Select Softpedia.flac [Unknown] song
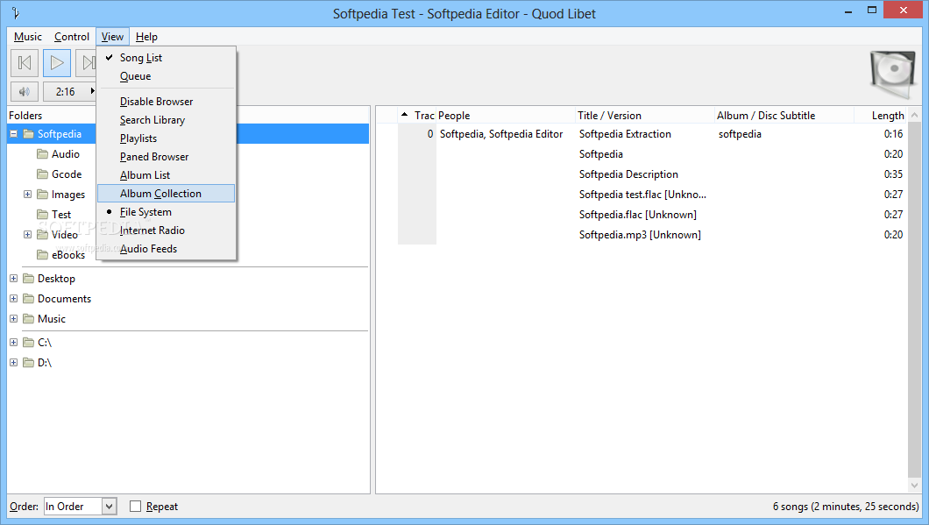 tap(642, 215)
